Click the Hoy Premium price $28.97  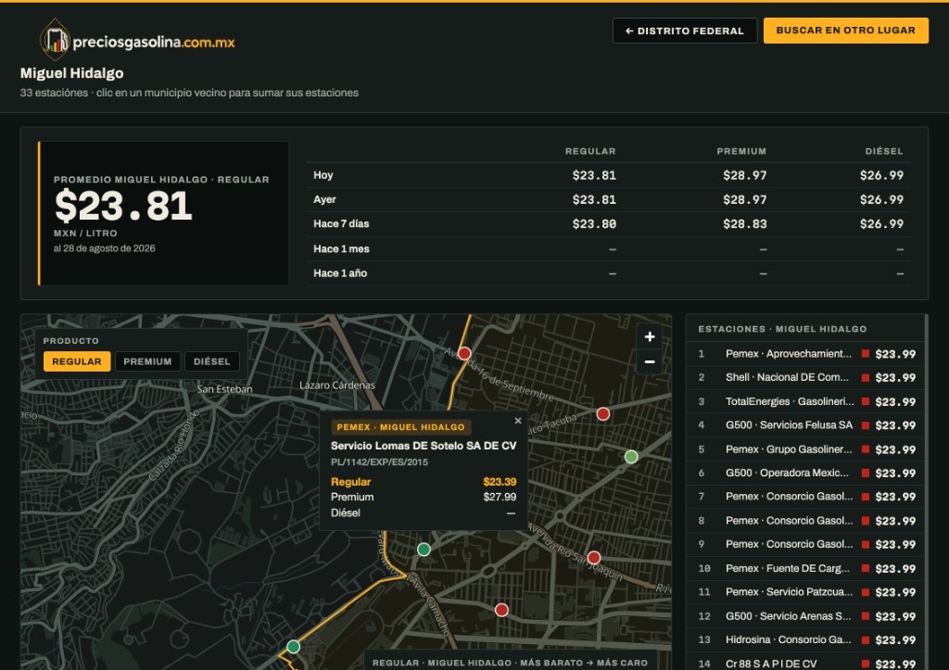744,175
